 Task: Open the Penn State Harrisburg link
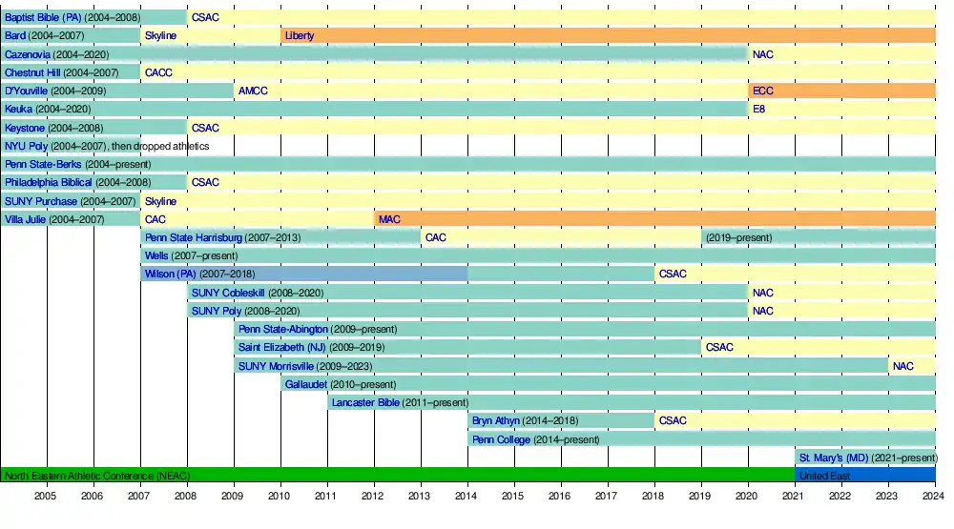[x=194, y=237]
